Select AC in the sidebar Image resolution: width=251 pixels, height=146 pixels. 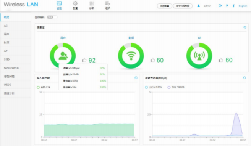pyautogui.click(x=16, y=26)
